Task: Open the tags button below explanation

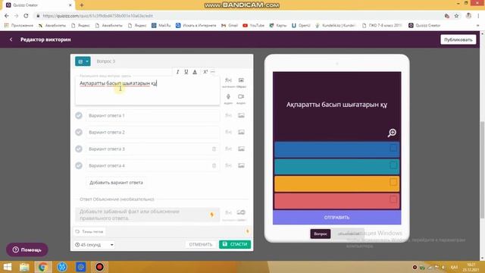Action: (x=89, y=231)
